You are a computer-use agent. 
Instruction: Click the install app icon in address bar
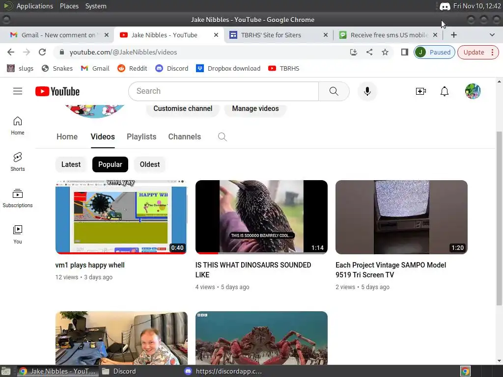pos(354,52)
